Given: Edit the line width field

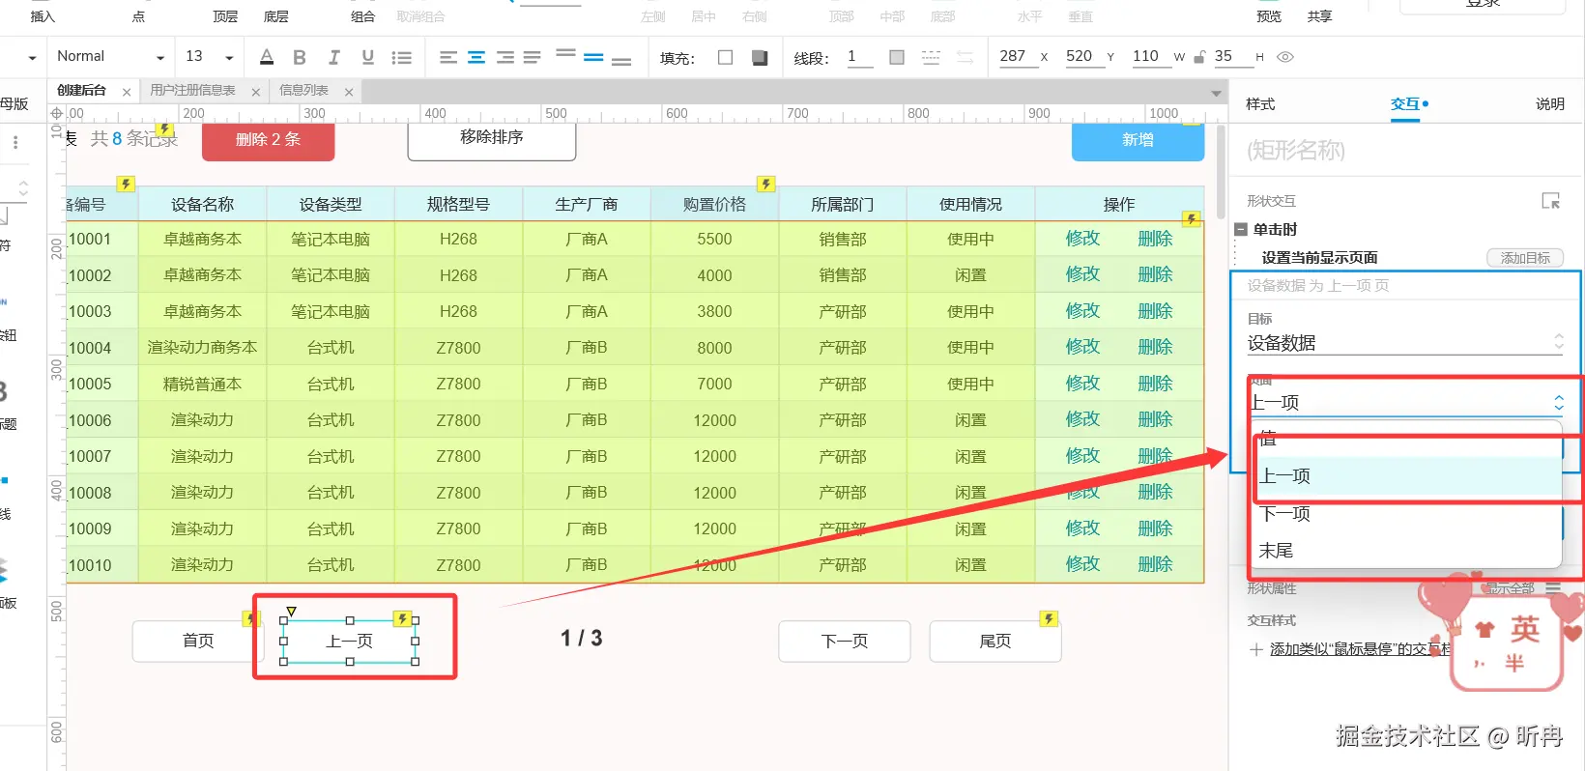Looking at the screenshot, I should pyautogui.click(x=858, y=57).
